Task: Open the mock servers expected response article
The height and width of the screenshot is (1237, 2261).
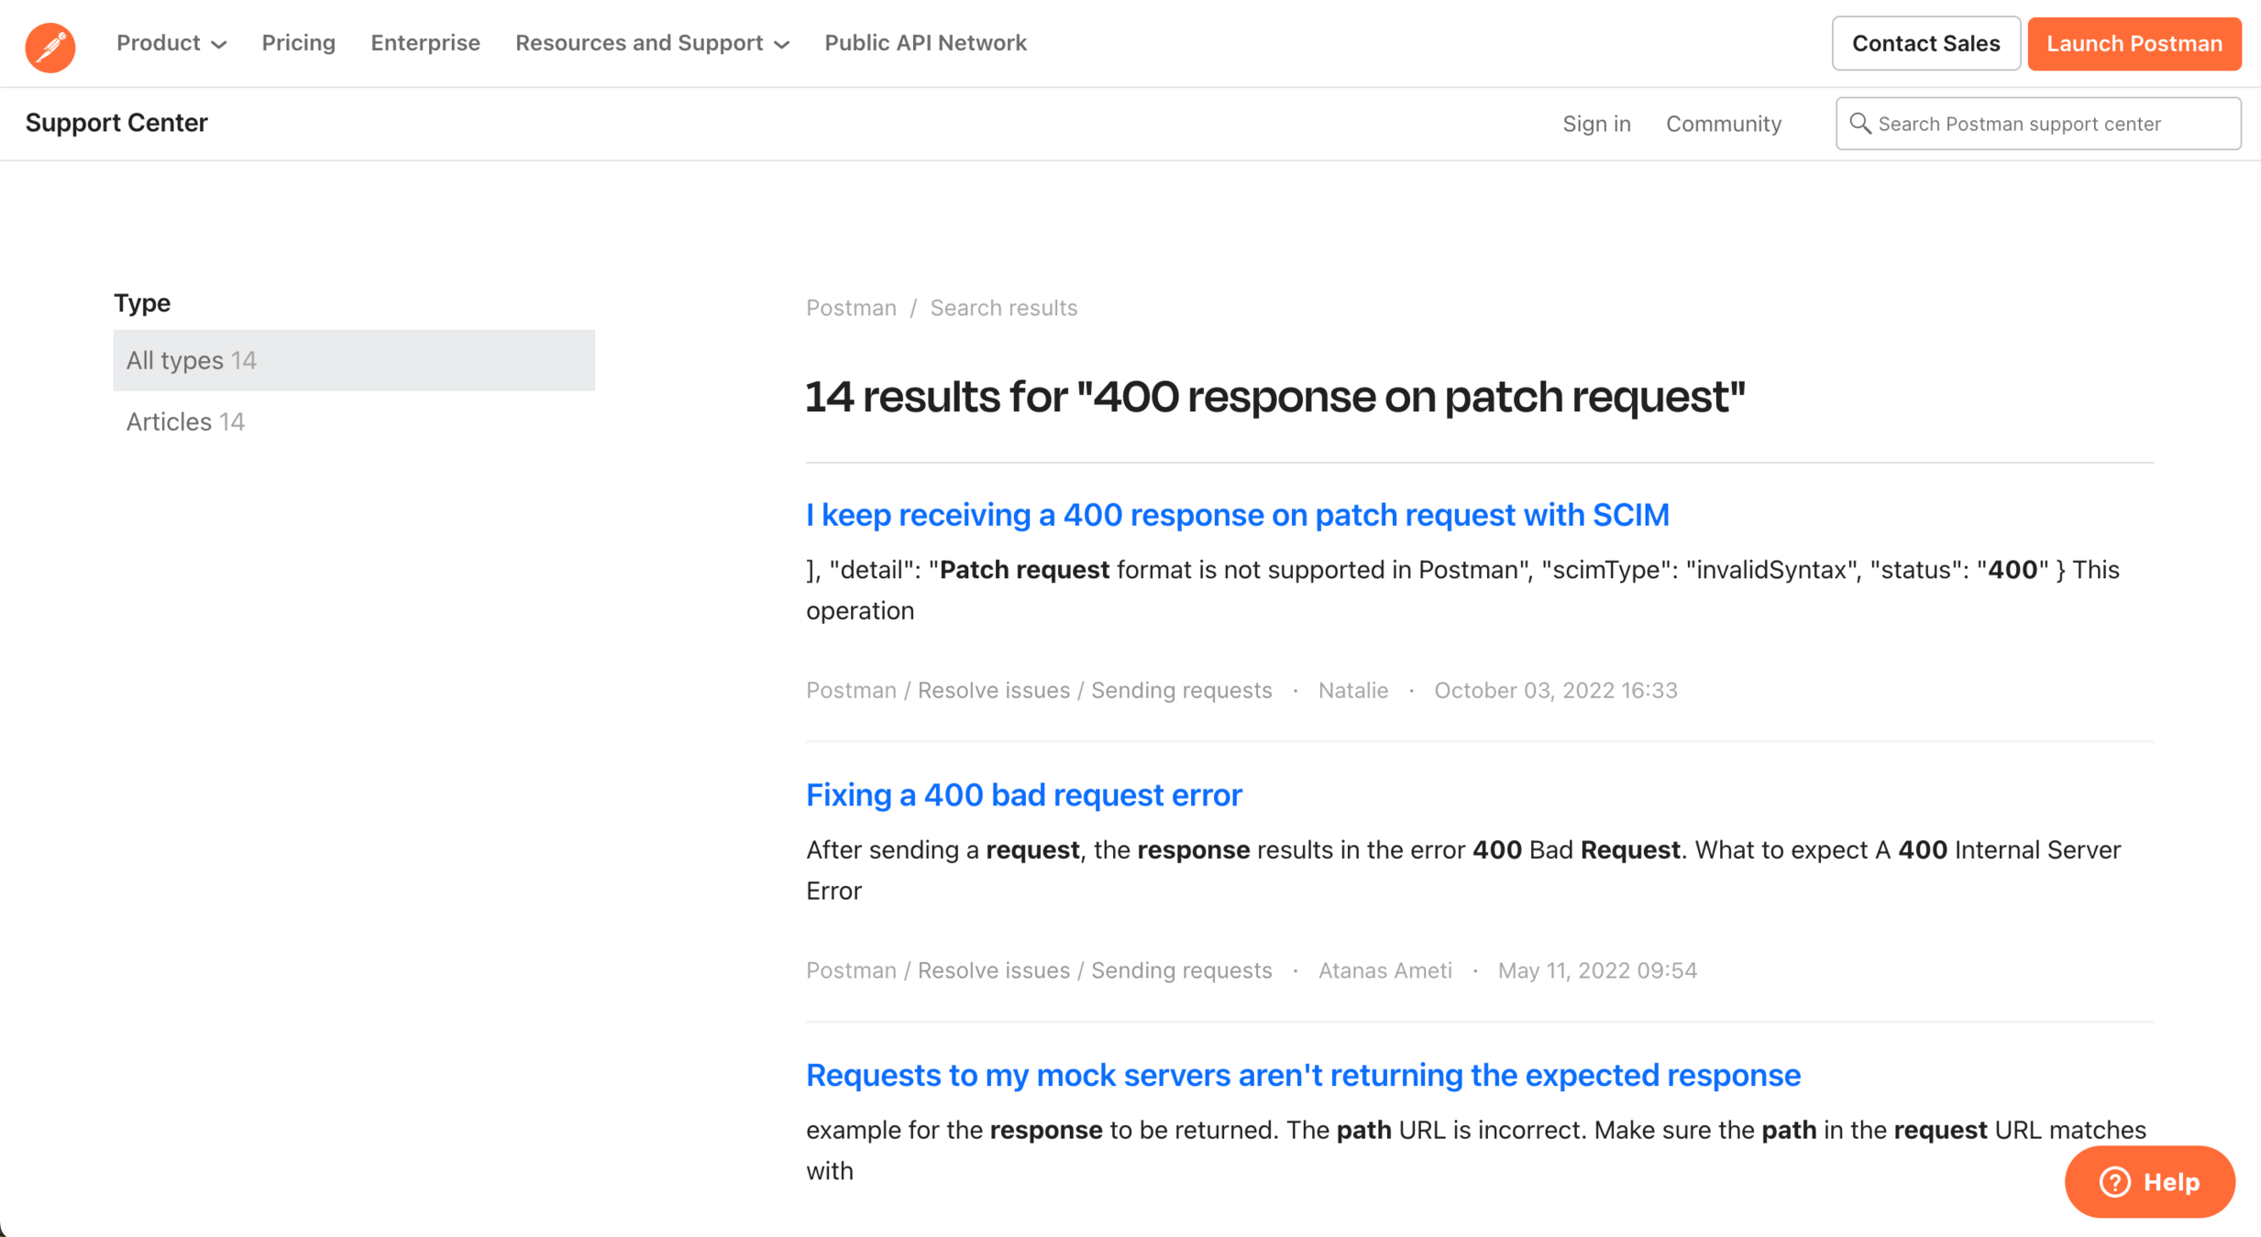Action: 1302,1075
